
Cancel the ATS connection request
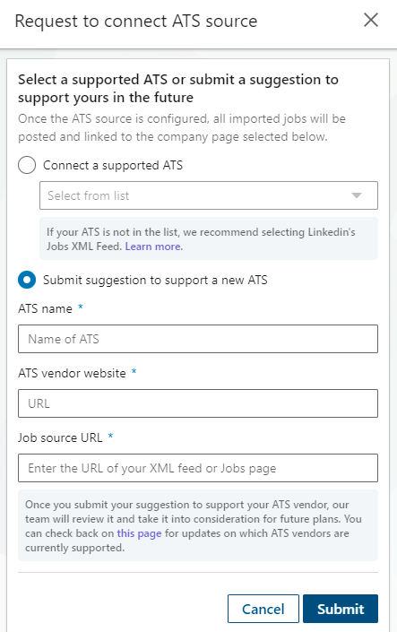click(x=263, y=609)
